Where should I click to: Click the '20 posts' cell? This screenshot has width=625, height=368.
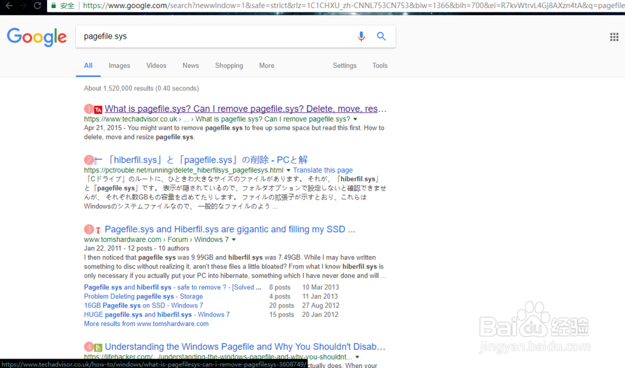point(281,306)
